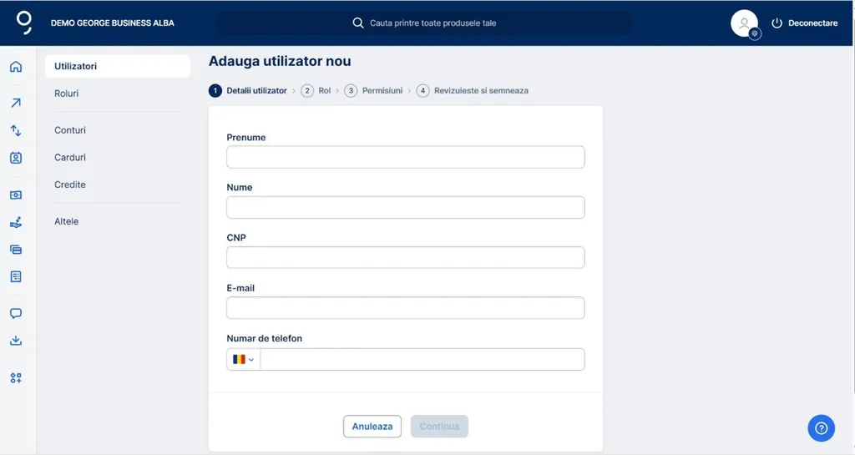Click the cash banknote sidebar icon
This screenshot has height=455, width=855.
16,195
